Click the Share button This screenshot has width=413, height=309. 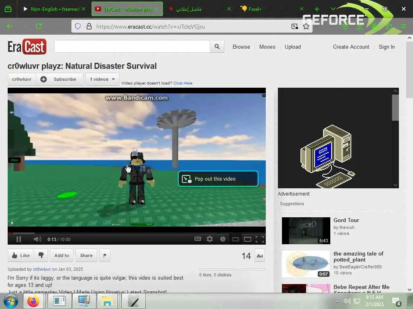pos(86,255)
